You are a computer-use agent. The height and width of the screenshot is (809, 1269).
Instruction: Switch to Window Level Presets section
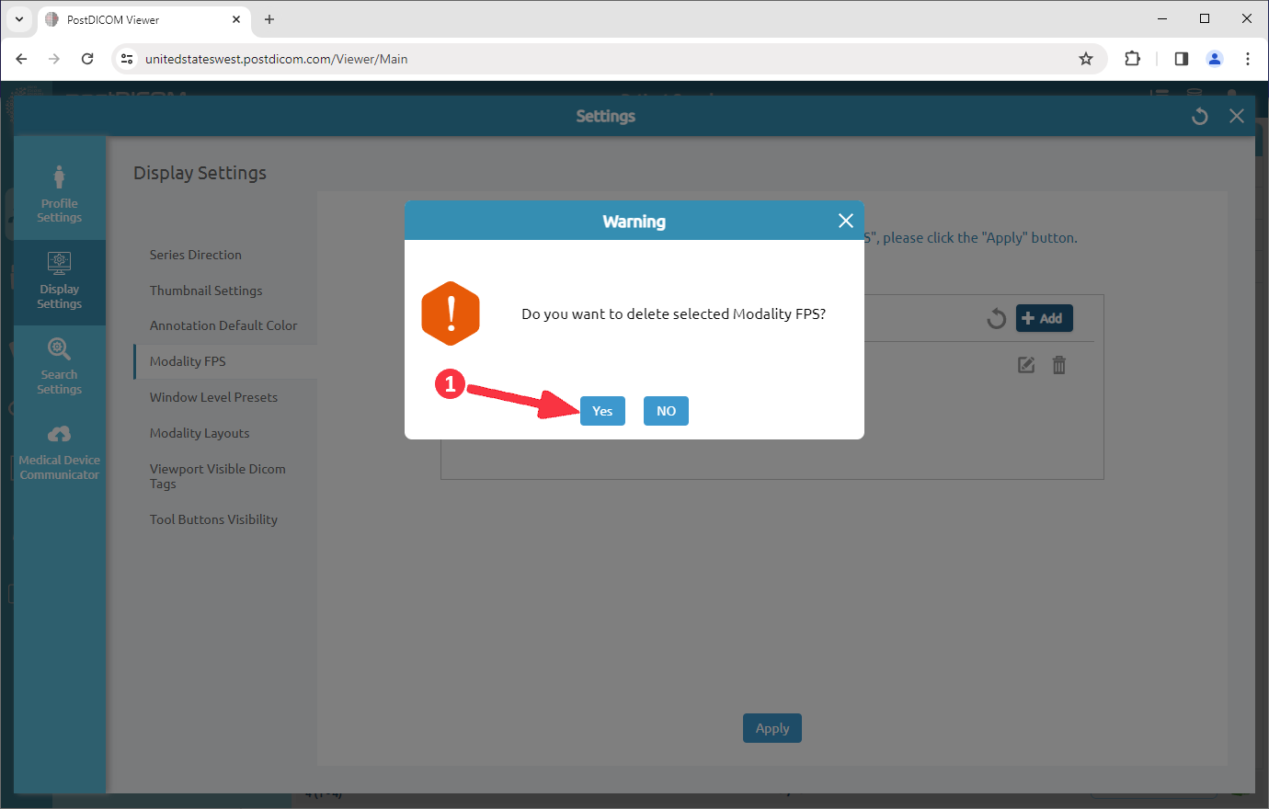pos(213,396)
